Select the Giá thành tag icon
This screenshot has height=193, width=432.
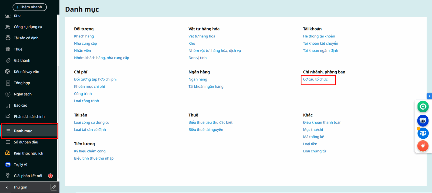coord(8,61)
